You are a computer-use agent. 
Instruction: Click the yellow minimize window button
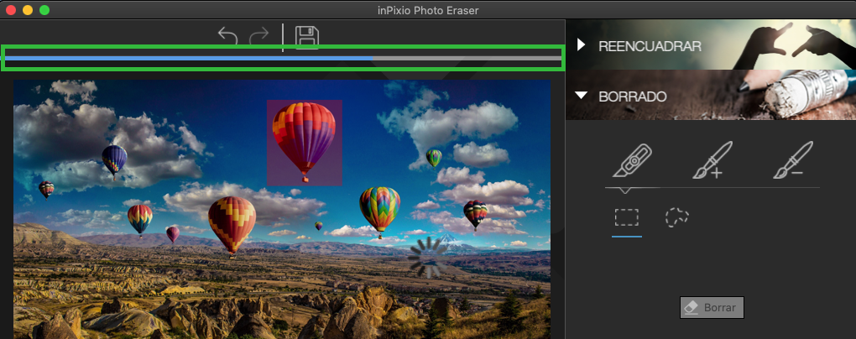click(x=28, y=10)
